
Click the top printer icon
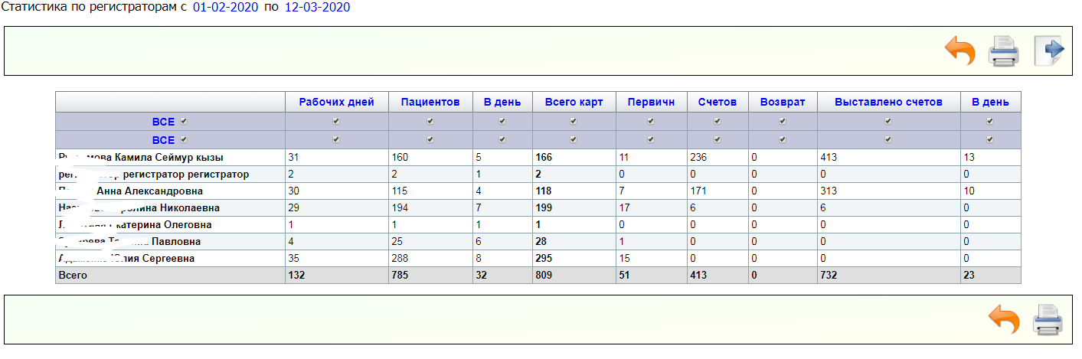click(1003, 51)
